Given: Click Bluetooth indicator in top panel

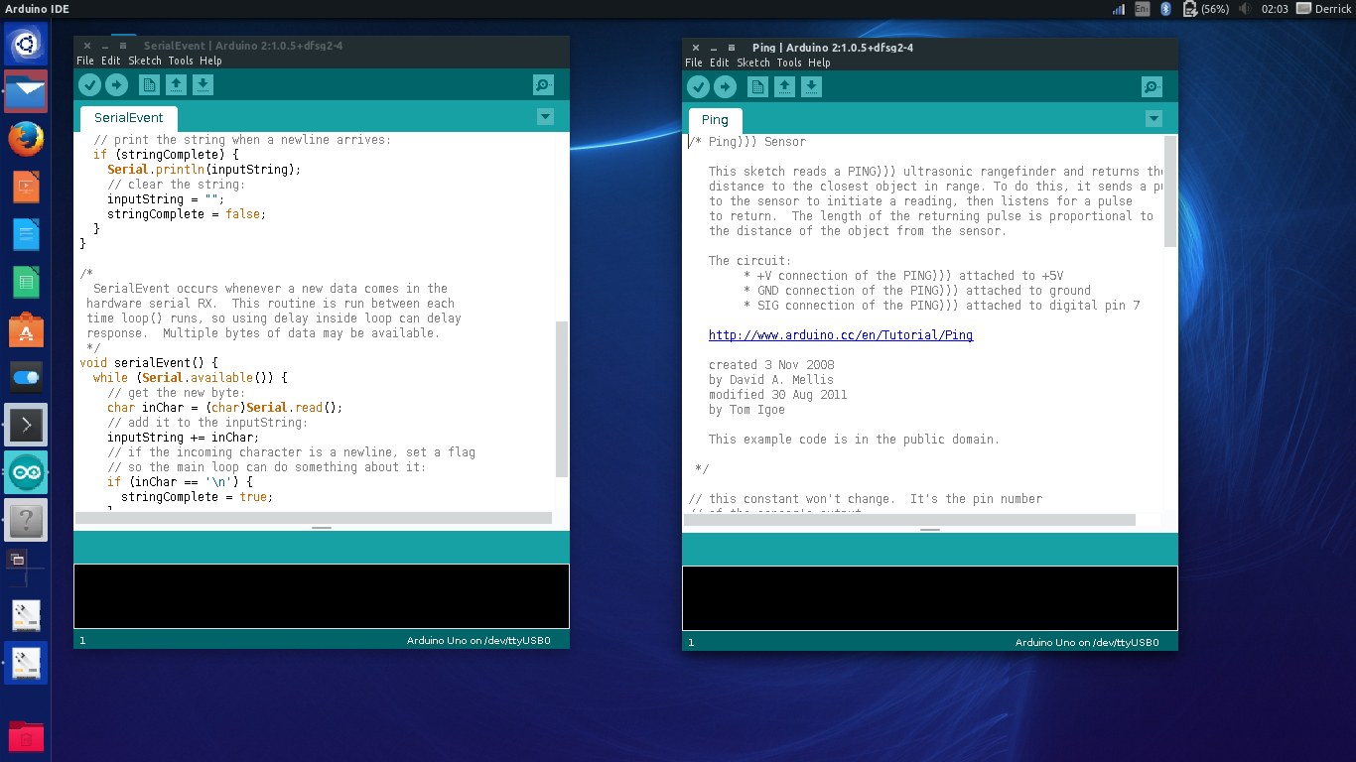Looking at the screenshot, I should coord(1165,9).
